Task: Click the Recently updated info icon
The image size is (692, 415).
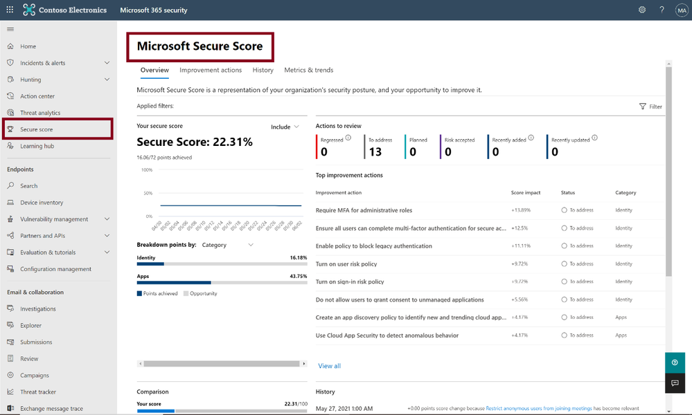Action: coord(594,138)
